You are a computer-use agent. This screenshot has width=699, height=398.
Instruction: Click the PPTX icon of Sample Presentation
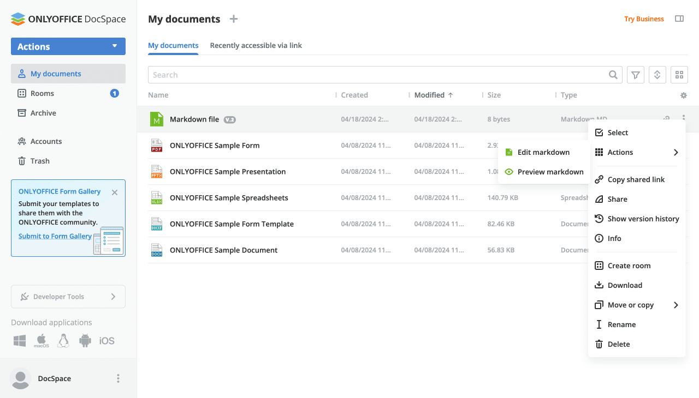(x=157, y=172)
